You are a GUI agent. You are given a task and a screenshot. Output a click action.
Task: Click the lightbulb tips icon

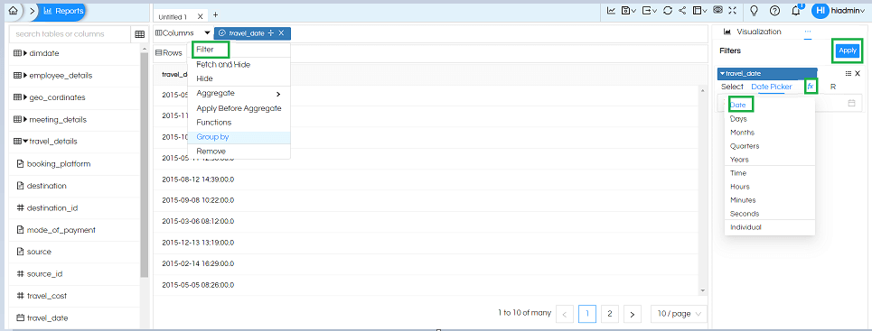tap(755, 10)
